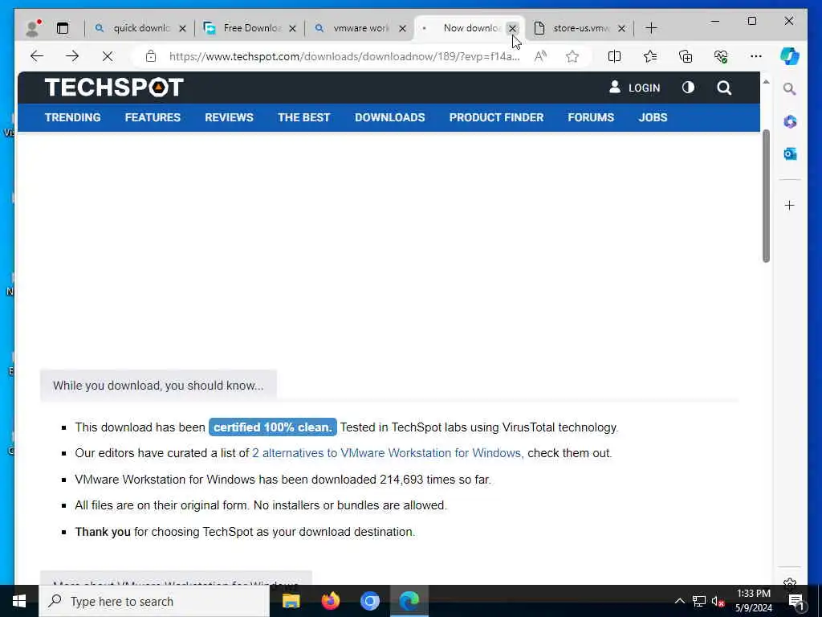The width and height of the screenshot is (822, 617).
Task: Open Browser essentials heart icon
Action: coord(721,56)
